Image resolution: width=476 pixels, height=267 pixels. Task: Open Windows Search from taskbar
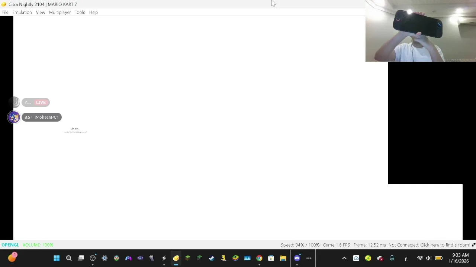pyautogui.click(x=69, y=258)
